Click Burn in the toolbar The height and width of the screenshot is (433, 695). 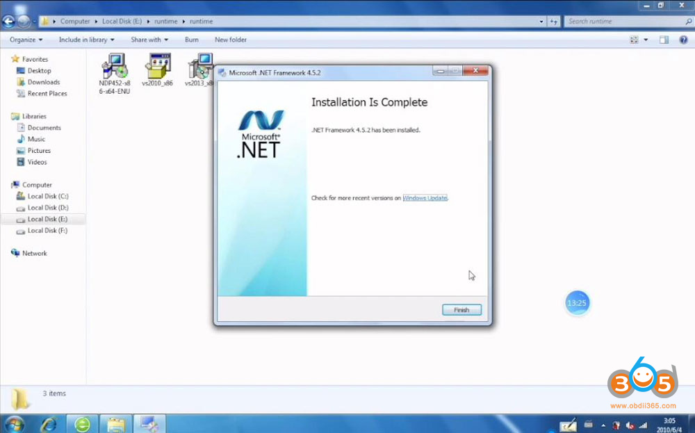[191, 40]
